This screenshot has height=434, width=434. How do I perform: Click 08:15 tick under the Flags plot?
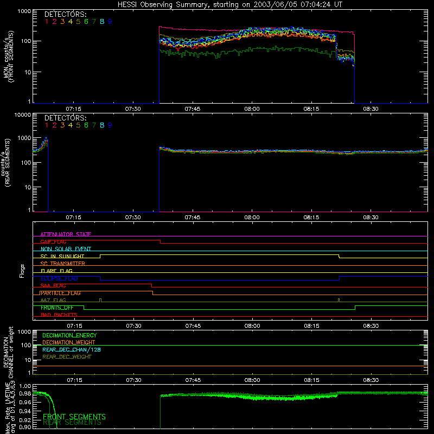pos(311,326)
